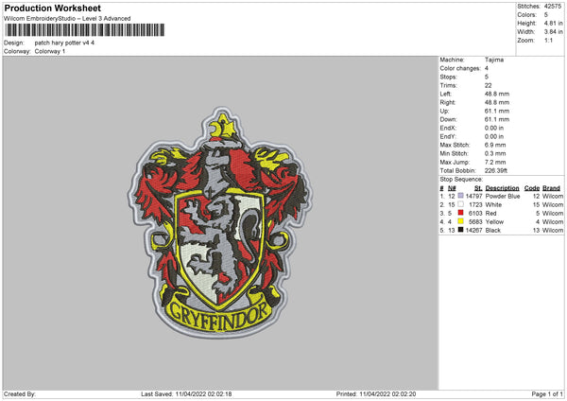The image size is (567, 401).
Task: Click the 'Color changes:' label
Action: (x=460, y=68)
